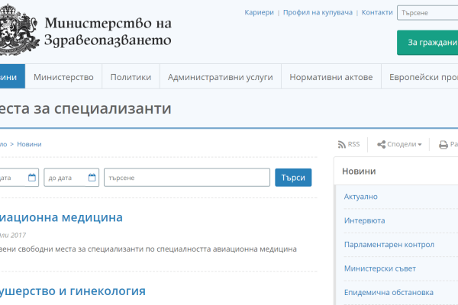Click the Интервюта sidebar link
Screen dimensions: 458x305
(365, 220)
